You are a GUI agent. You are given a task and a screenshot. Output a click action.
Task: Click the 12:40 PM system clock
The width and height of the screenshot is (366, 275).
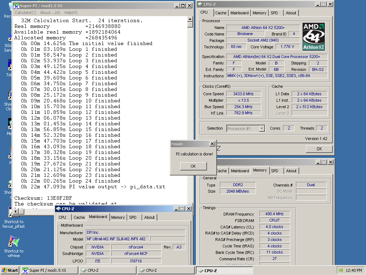tap(354, 270)
